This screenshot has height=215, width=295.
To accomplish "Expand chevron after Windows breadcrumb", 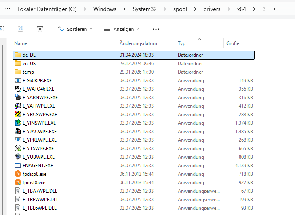I will 124,9.
